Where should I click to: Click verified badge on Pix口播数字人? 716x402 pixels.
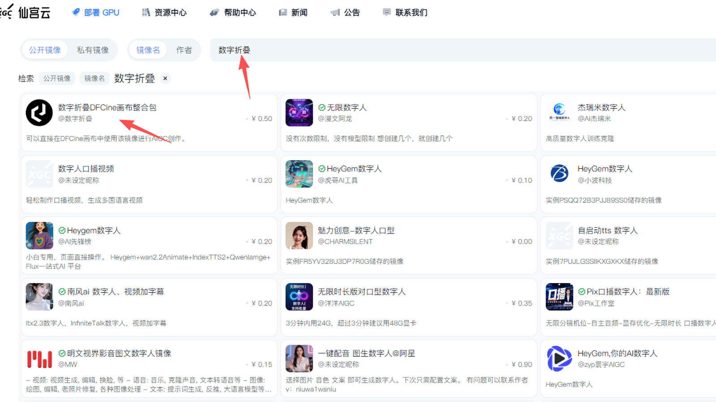[x=582, y=292]
